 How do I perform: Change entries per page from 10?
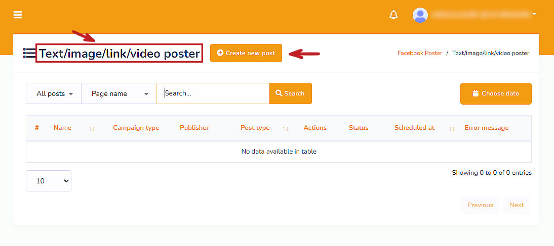coord(49,181)
